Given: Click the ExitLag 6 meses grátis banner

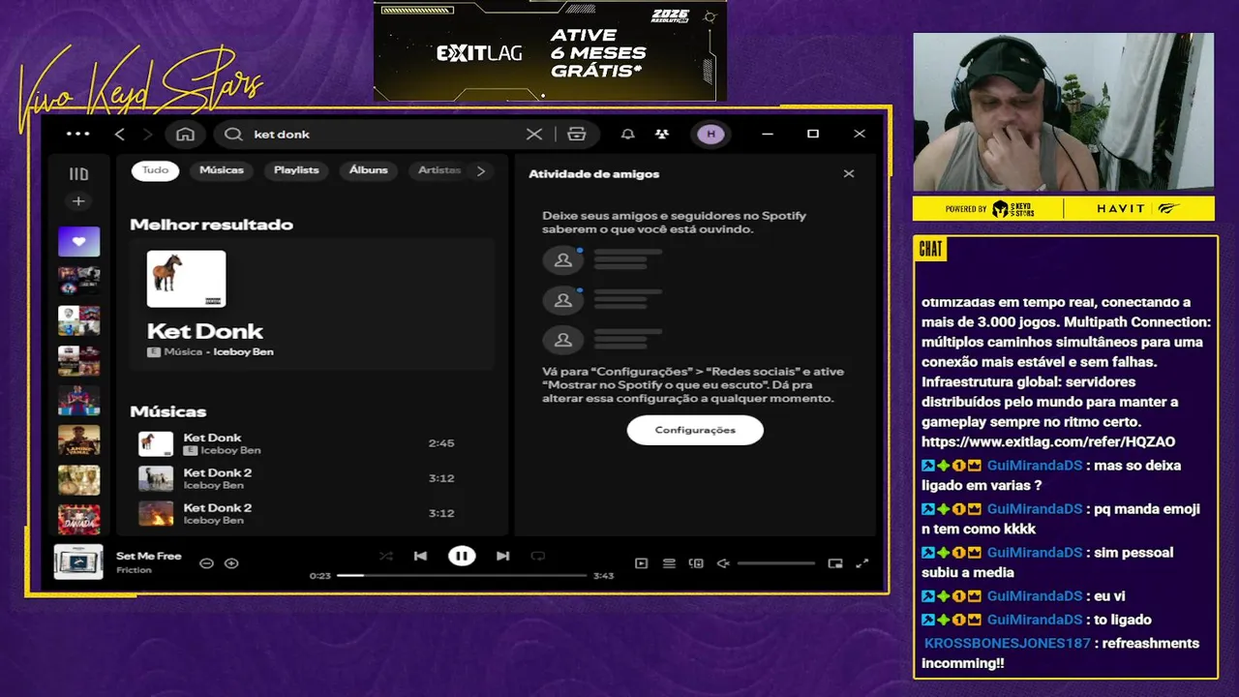Looking at the screenshot, I should (x=550, y=50).
